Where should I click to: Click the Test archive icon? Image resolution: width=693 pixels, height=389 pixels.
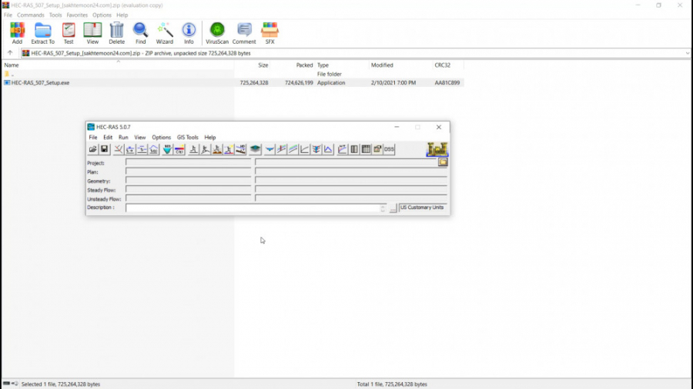pyautogui.click(x=69, y=32)
